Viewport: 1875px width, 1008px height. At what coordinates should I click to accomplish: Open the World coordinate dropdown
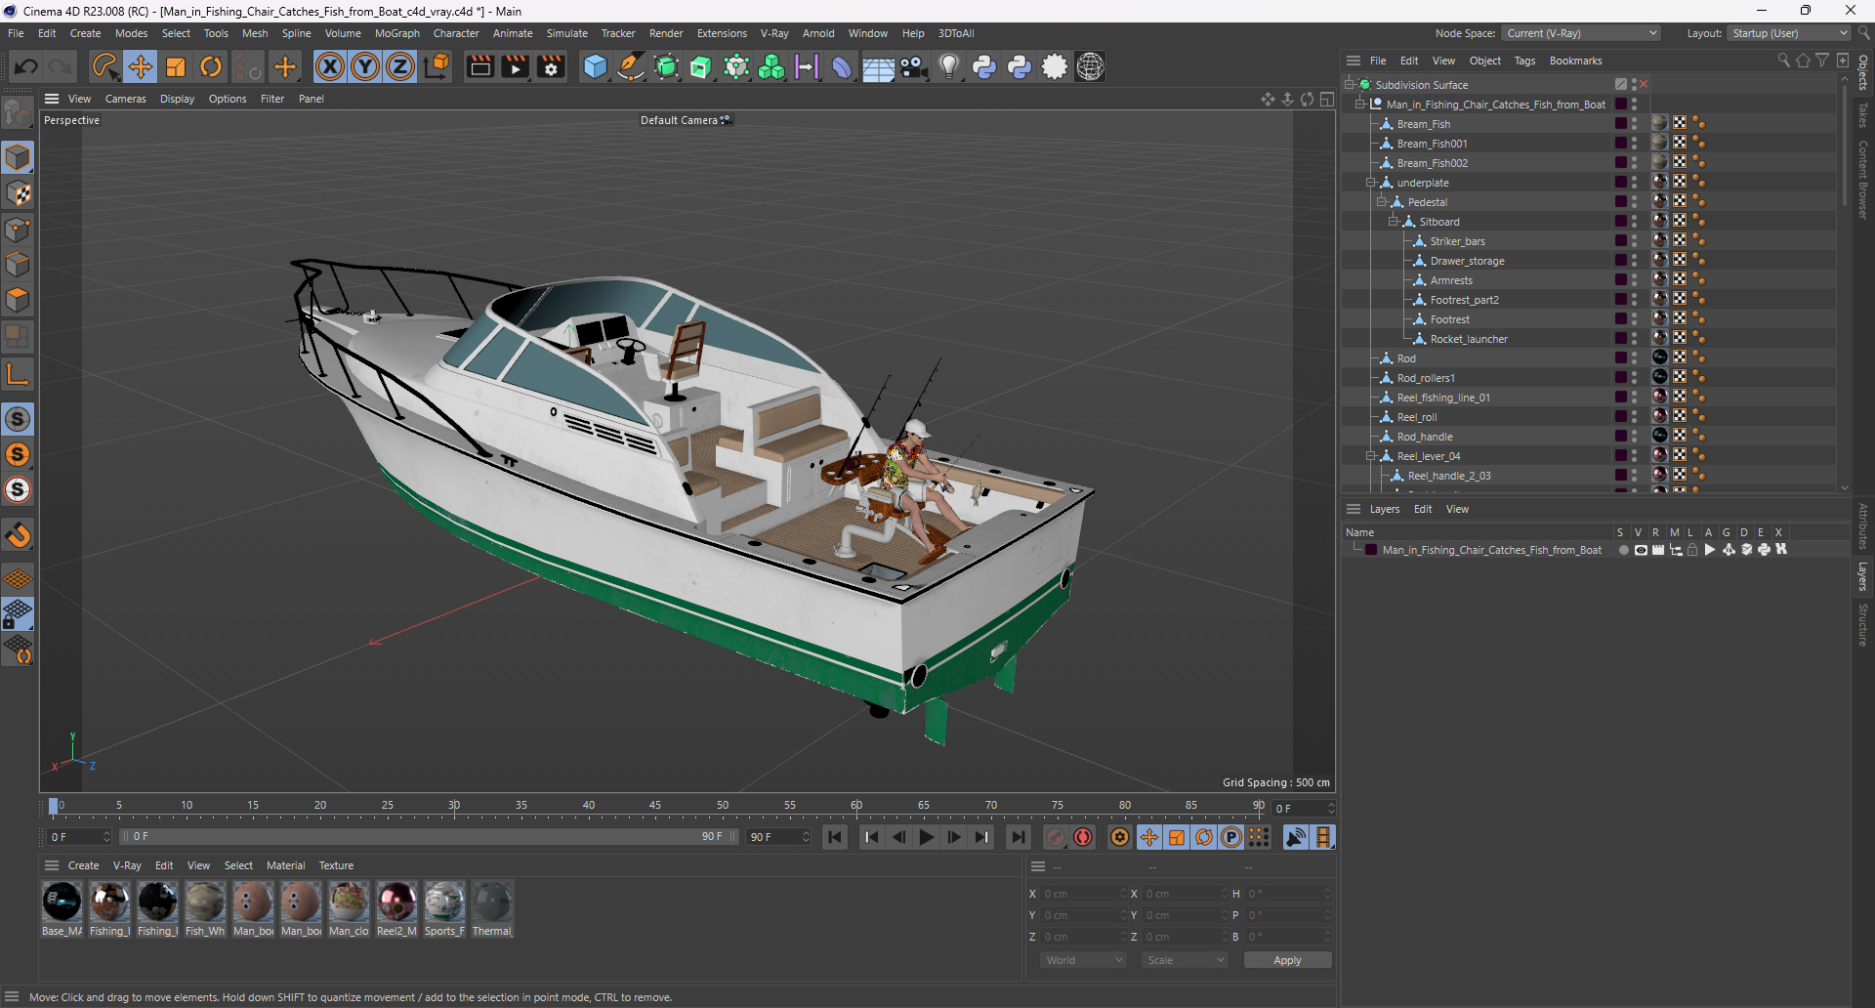pos(1083,960)
